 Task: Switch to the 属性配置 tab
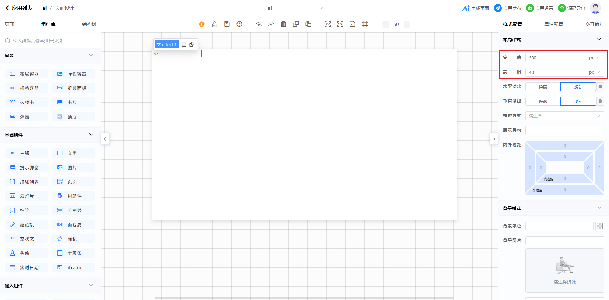[553, 24]
